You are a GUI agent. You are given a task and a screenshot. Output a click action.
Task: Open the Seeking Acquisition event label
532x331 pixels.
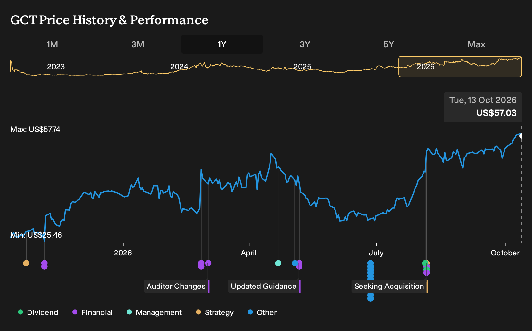pos(390,286)
